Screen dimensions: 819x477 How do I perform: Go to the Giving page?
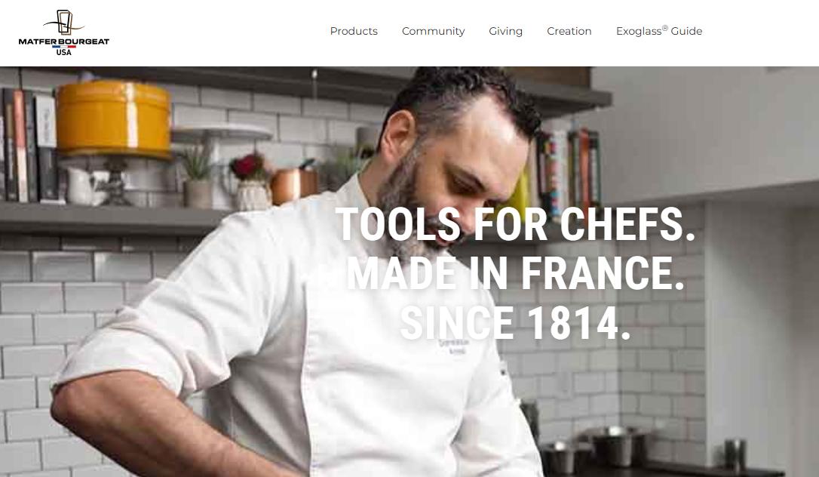505,32
